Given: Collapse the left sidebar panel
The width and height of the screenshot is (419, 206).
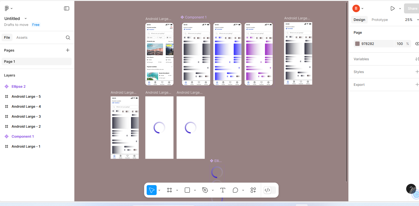Looking at the screenshot, I should pos(67,8).
